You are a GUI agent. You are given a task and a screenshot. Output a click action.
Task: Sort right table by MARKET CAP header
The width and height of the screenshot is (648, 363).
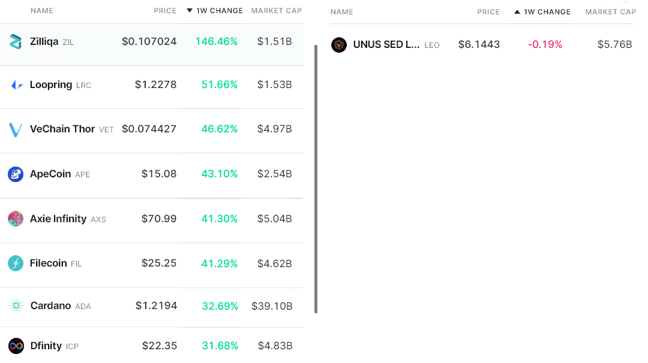(610, 12)
